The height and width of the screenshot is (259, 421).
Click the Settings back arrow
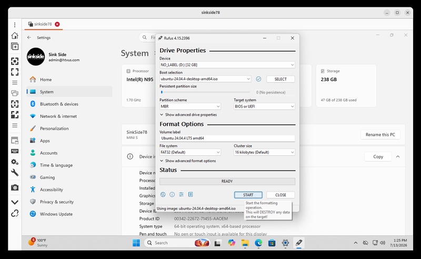[x=29, y=37]
